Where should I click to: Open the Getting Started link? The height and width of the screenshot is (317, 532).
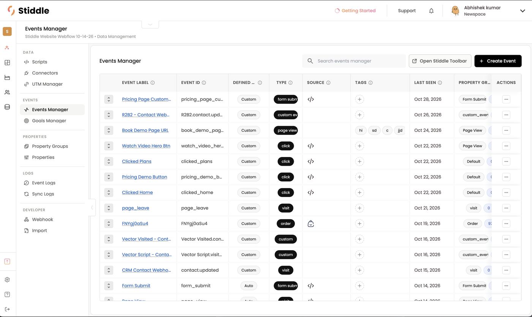(x=355, y=11)
